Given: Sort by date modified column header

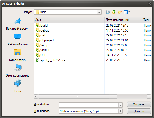Looking at the screenshot, I should coord(123,20).
